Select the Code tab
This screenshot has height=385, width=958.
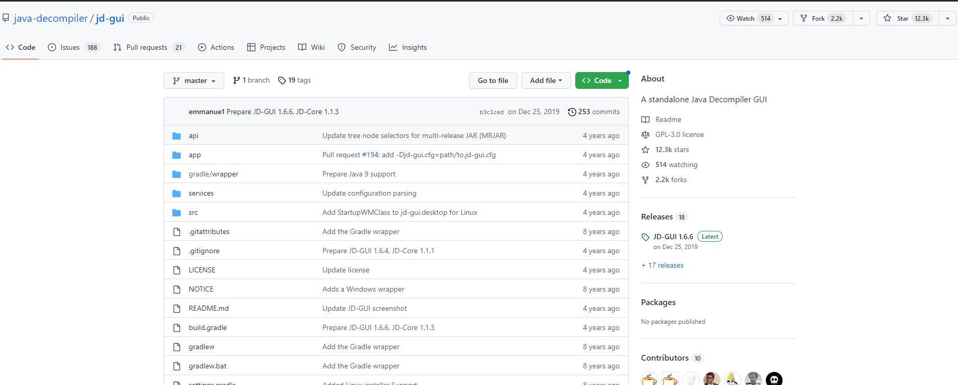pyautogui.click(x=21, y=47)
